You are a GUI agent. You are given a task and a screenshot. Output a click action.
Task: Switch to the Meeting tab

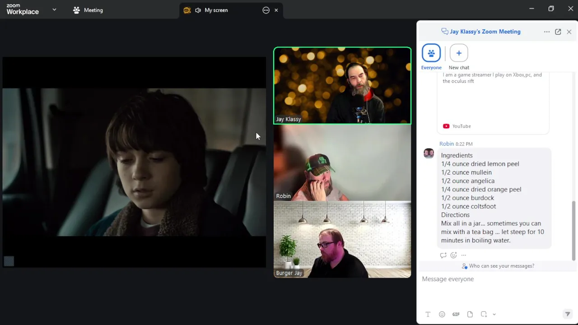coord(88,10)
